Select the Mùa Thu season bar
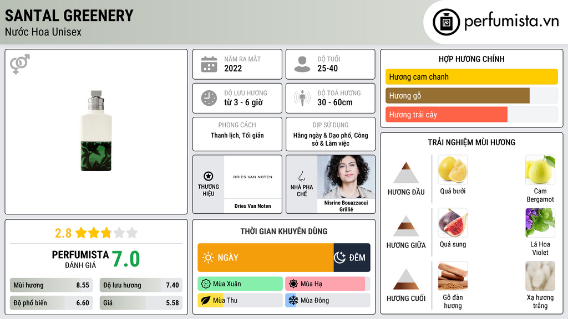Screen dimensions: 568x319 (240, 300)
